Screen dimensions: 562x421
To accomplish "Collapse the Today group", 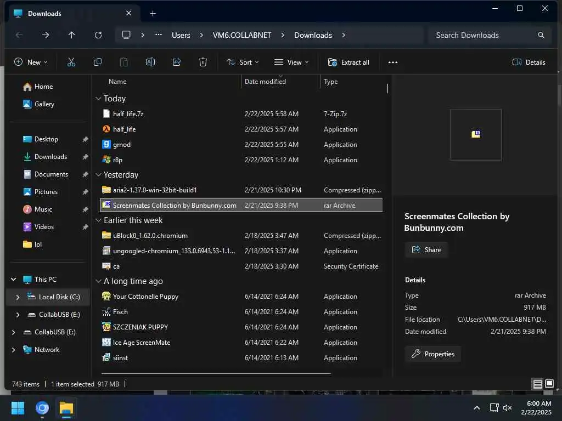I will (98, 99).
